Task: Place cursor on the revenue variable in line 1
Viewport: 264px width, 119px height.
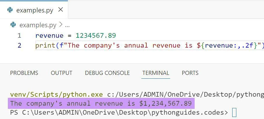Action: click(x=49, y=36)
